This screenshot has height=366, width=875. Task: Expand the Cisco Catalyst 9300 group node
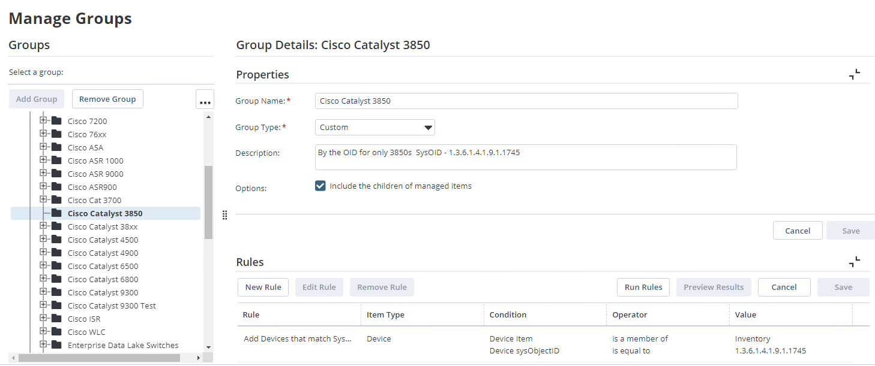(x=42, y=292)
